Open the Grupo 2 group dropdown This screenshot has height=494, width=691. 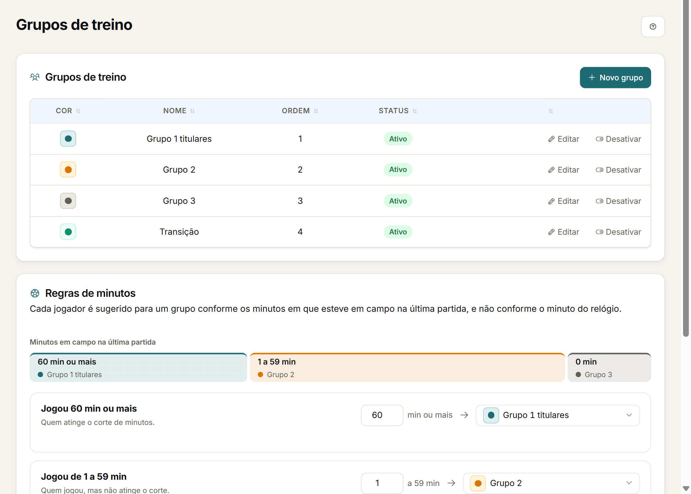pyautogui.click(x=551, y=483)
